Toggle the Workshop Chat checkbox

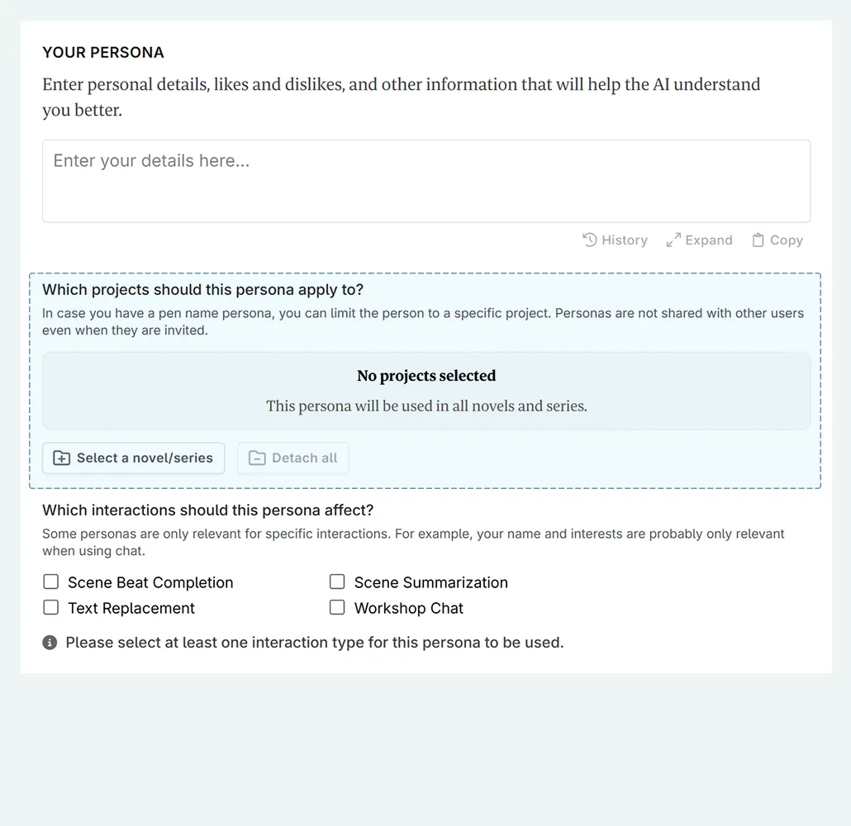(x=337, y=608)
